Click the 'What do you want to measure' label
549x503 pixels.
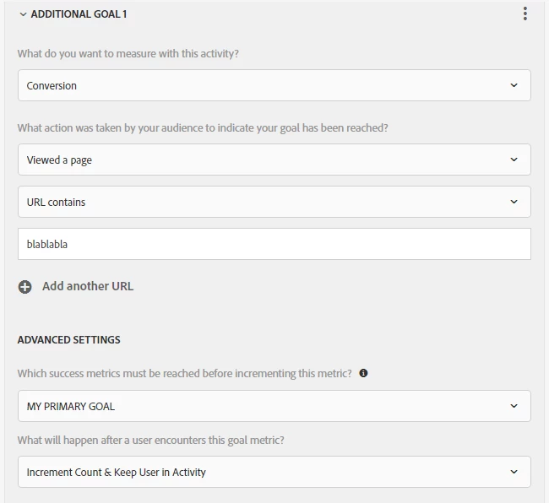128,54
